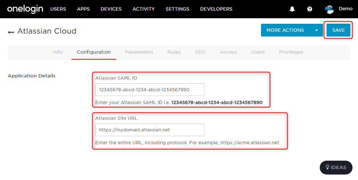Open the Activity menu
The height and width of the screenshot is (180, 358).
(144, 9)
